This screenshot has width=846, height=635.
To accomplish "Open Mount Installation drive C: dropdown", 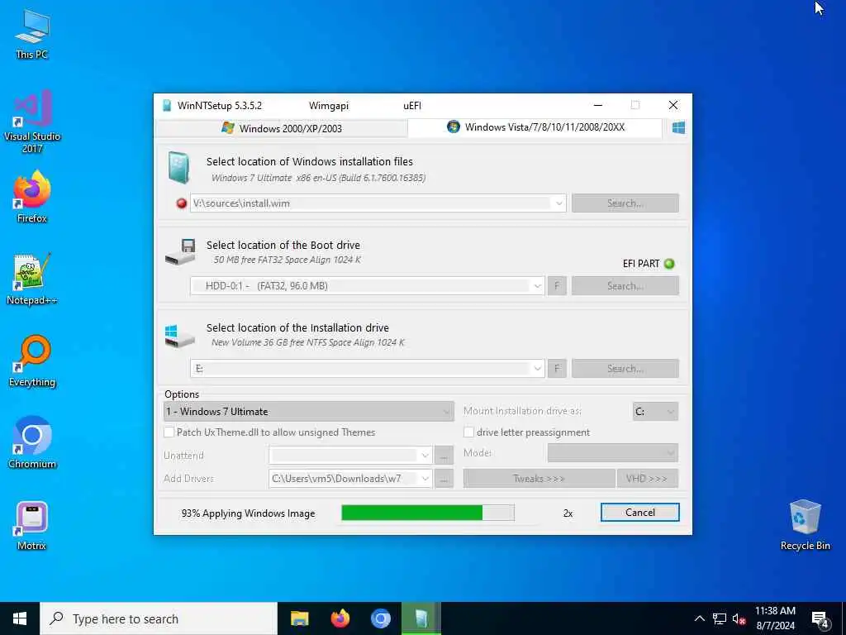I will click(655, 412).
